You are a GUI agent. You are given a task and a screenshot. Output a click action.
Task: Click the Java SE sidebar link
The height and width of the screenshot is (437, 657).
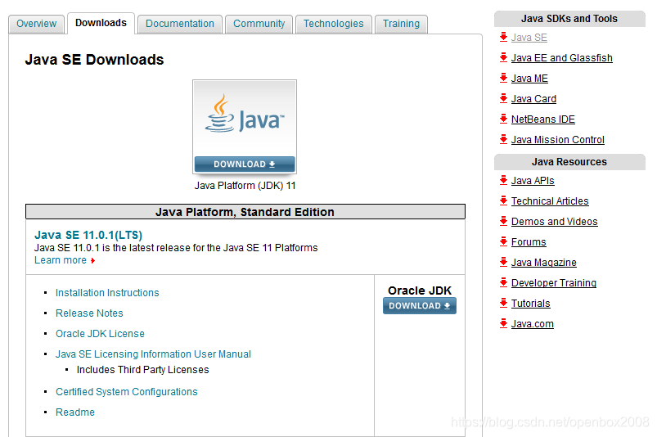(x=529, y=38)
